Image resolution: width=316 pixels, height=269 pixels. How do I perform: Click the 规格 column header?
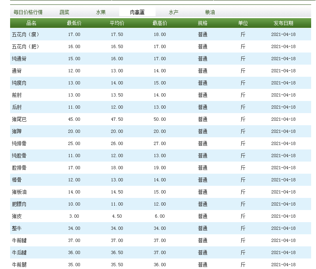click(203, 23)
